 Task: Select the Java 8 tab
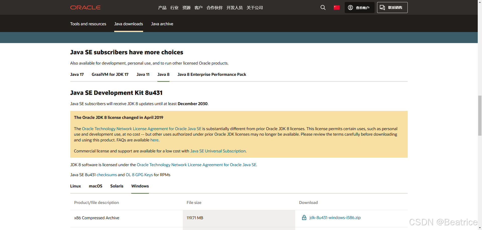(163, 74)
